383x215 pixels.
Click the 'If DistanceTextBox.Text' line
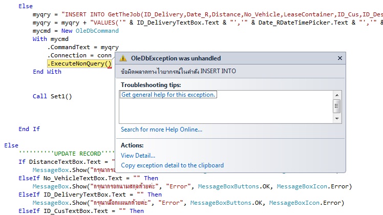[67, 162]
